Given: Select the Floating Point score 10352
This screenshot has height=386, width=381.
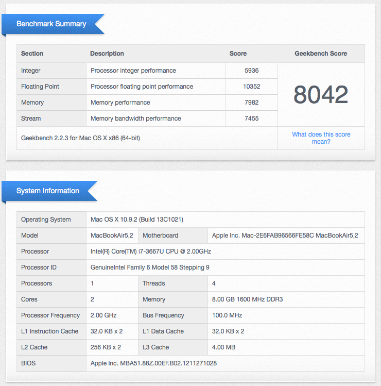Looking at the screenshot, I should click(251, 87).
